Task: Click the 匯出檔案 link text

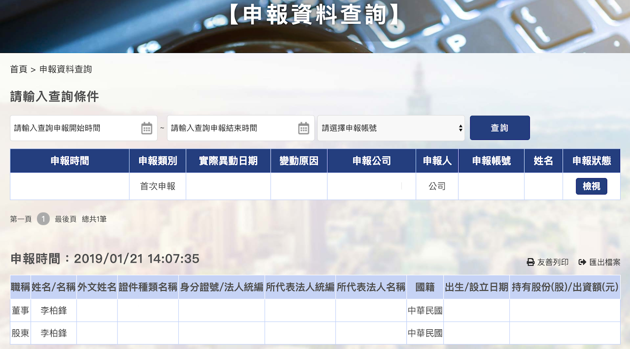Action: [605, 262]
